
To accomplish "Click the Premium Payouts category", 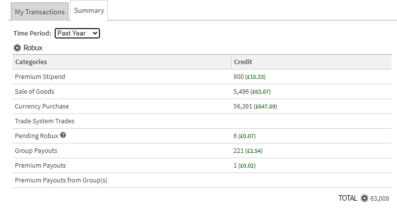I will 40,166.
